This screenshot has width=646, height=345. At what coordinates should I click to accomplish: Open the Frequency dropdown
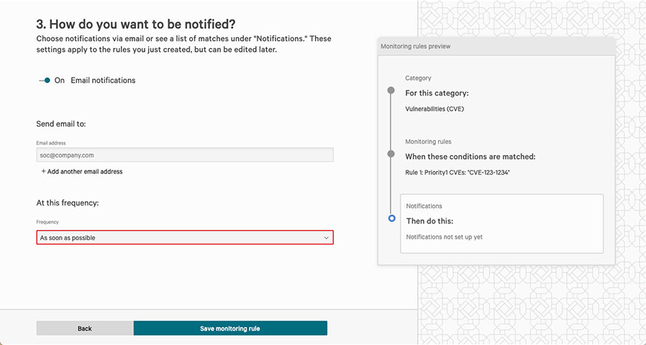185,238
